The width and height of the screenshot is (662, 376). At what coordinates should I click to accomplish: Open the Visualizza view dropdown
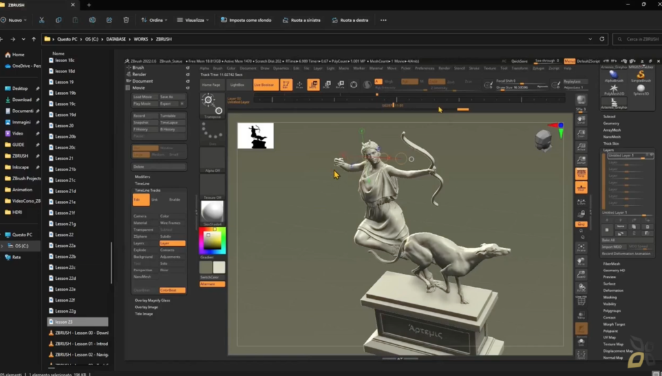point(193,20)
